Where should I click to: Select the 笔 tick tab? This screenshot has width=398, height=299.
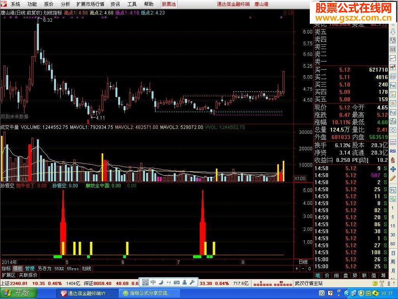[318, 275]
